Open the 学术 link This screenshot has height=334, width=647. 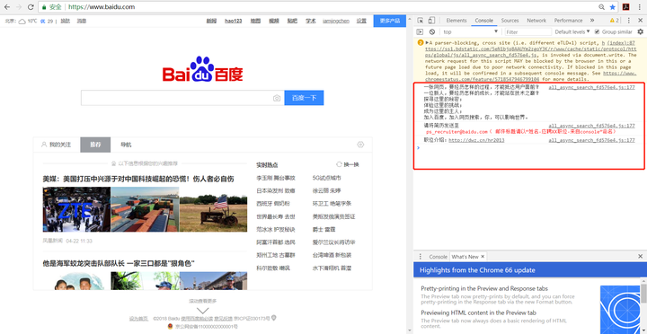point(311,21)
